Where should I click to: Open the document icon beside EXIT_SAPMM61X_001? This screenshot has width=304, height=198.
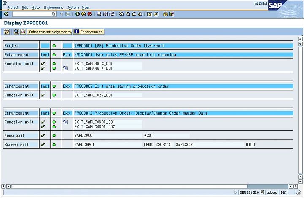[65, 68]
